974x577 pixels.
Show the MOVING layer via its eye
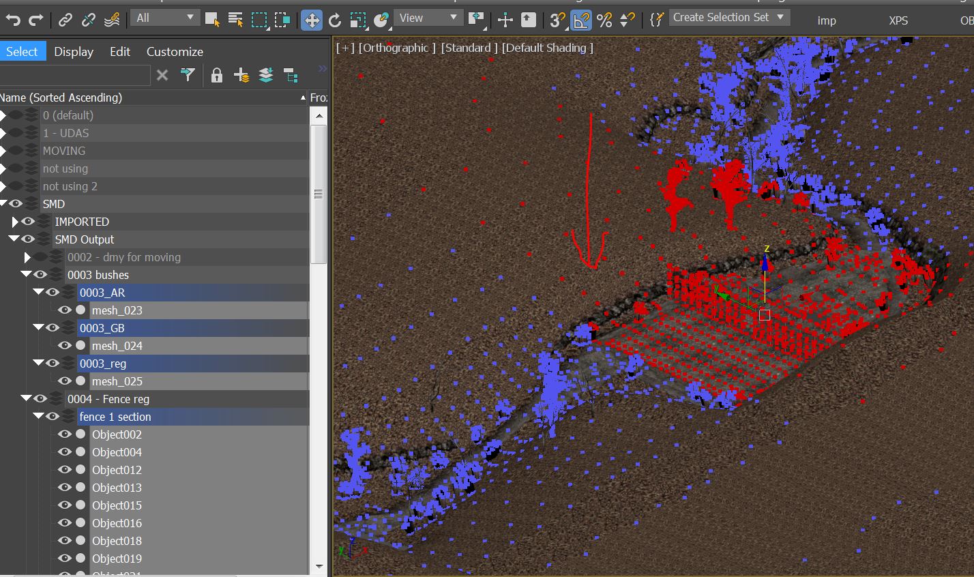(16, 151)
